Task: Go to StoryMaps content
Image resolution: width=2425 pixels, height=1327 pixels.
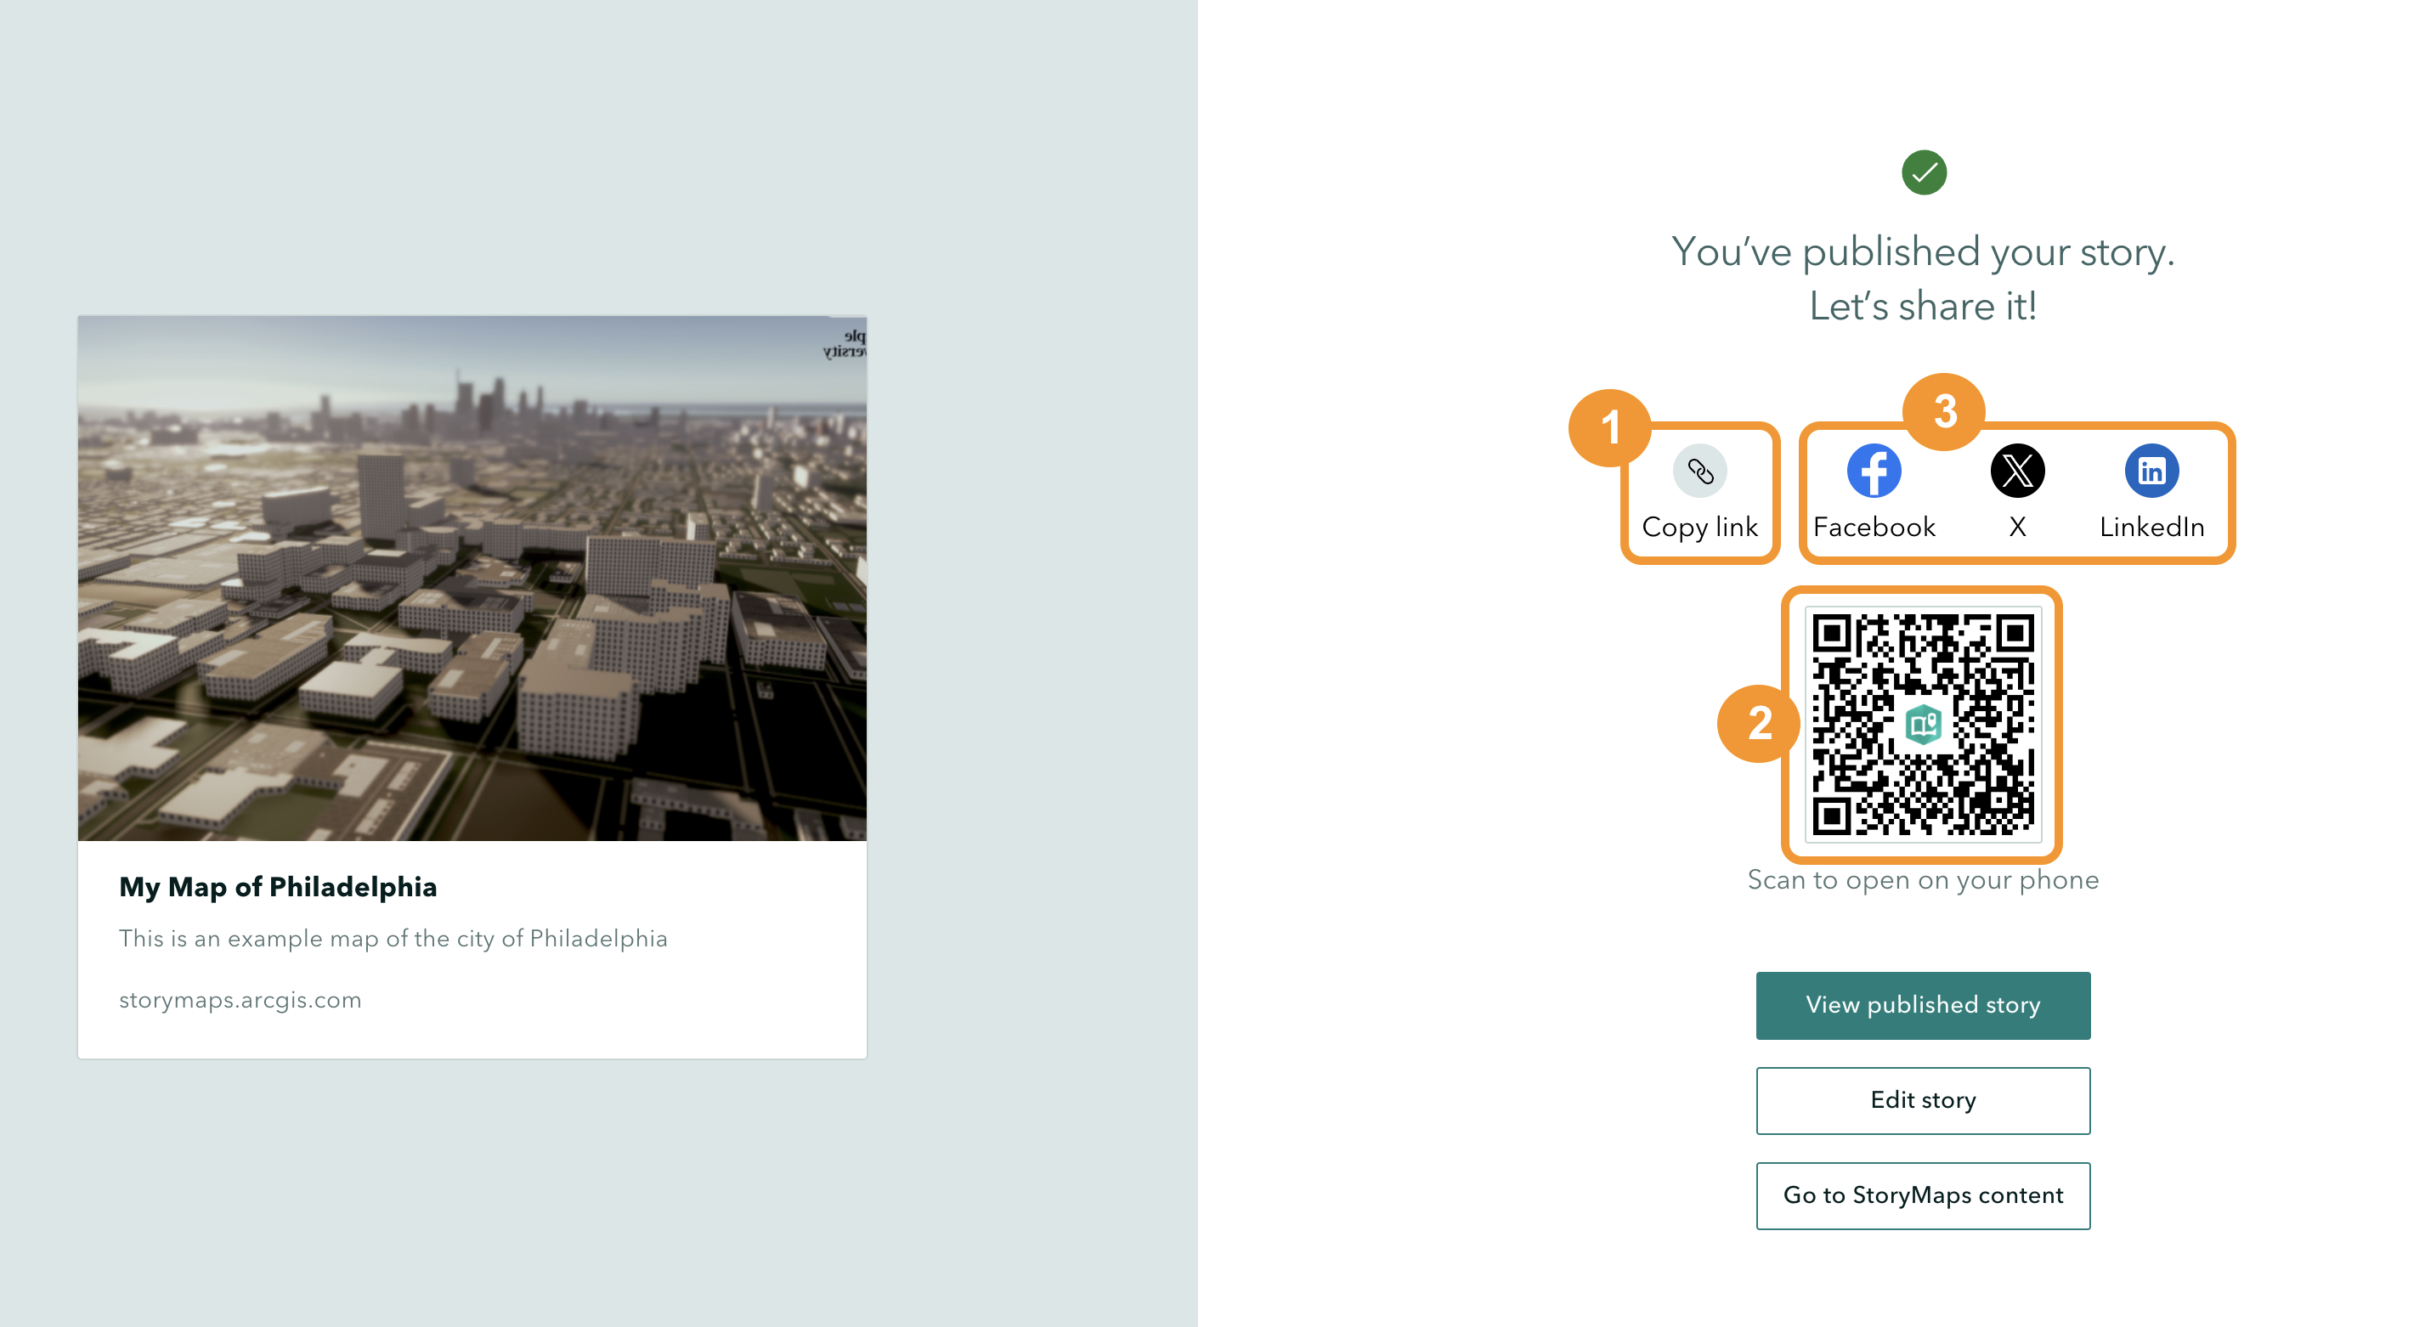Action: click(x=1922, y=1195)
